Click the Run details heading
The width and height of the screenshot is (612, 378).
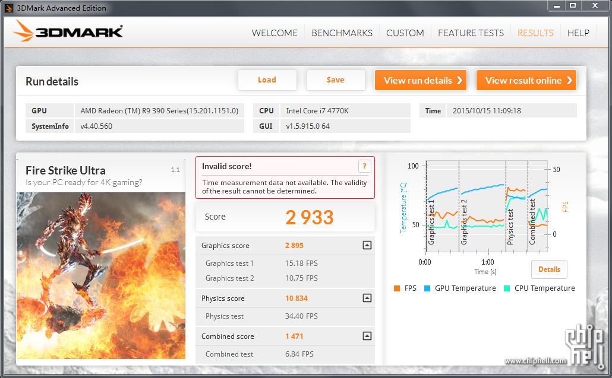tap(52, 81)
